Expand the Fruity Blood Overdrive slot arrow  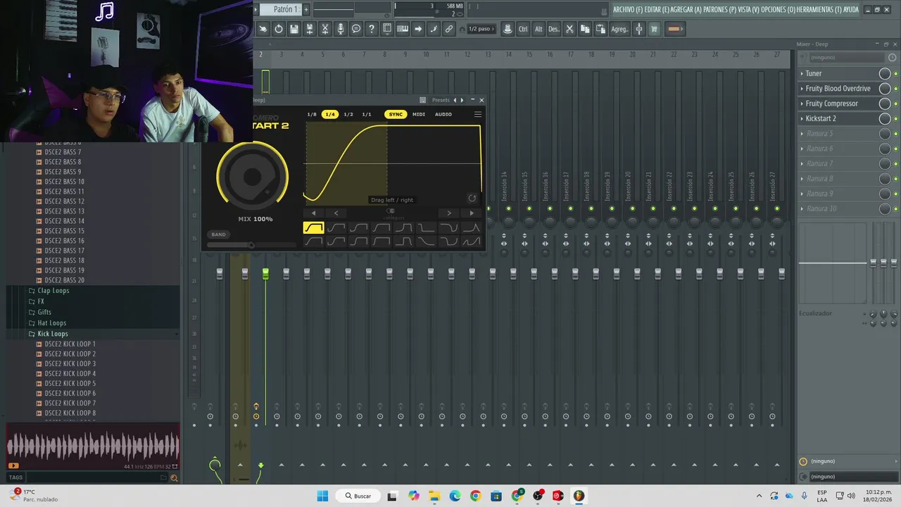coord(802,88)
